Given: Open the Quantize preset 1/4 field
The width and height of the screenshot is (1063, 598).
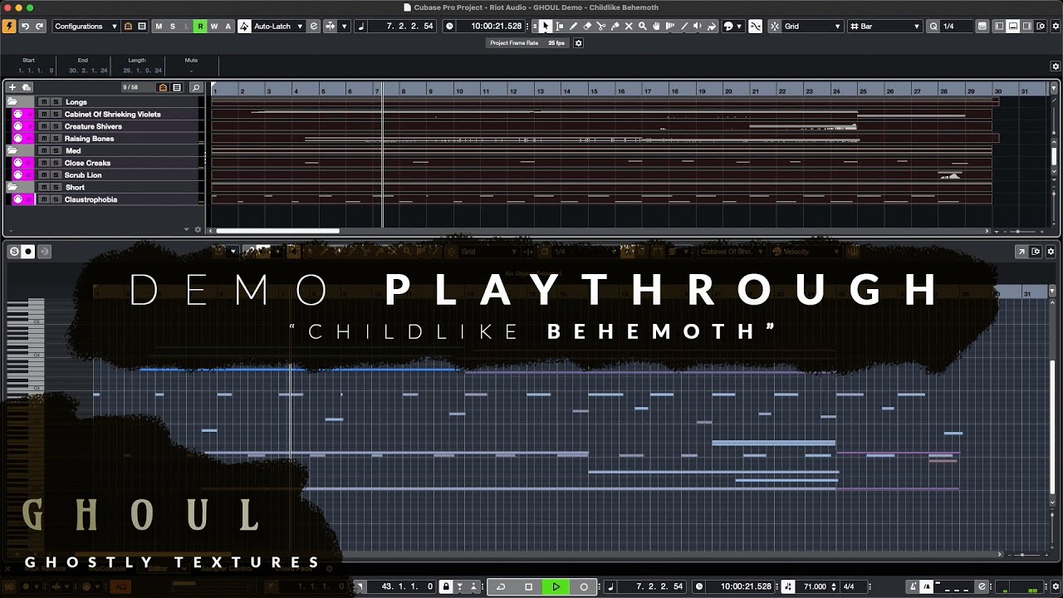Looking at the screenshot, I should 957,27.
